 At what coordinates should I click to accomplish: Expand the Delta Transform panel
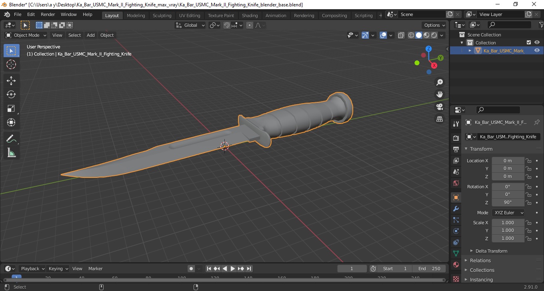pos(491,251)
